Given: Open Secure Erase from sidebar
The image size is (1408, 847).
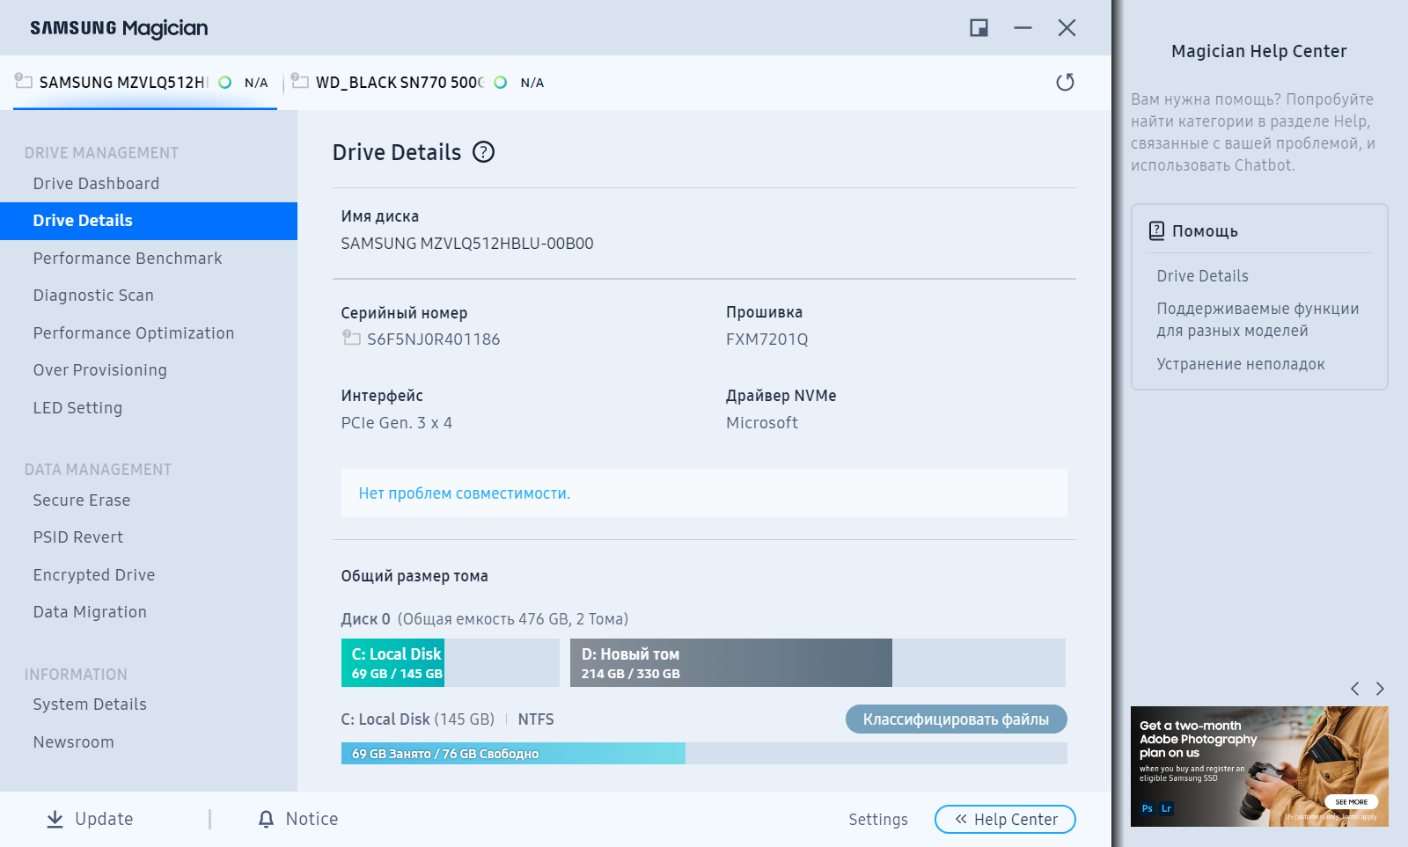Looking at the screenshot, I should 82,500.
